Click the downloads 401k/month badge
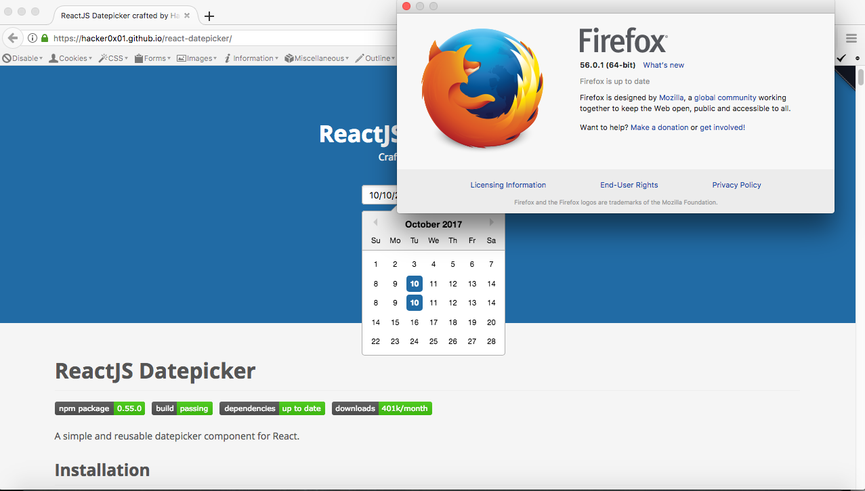This screenshot has width=865, height=491. 382,408
